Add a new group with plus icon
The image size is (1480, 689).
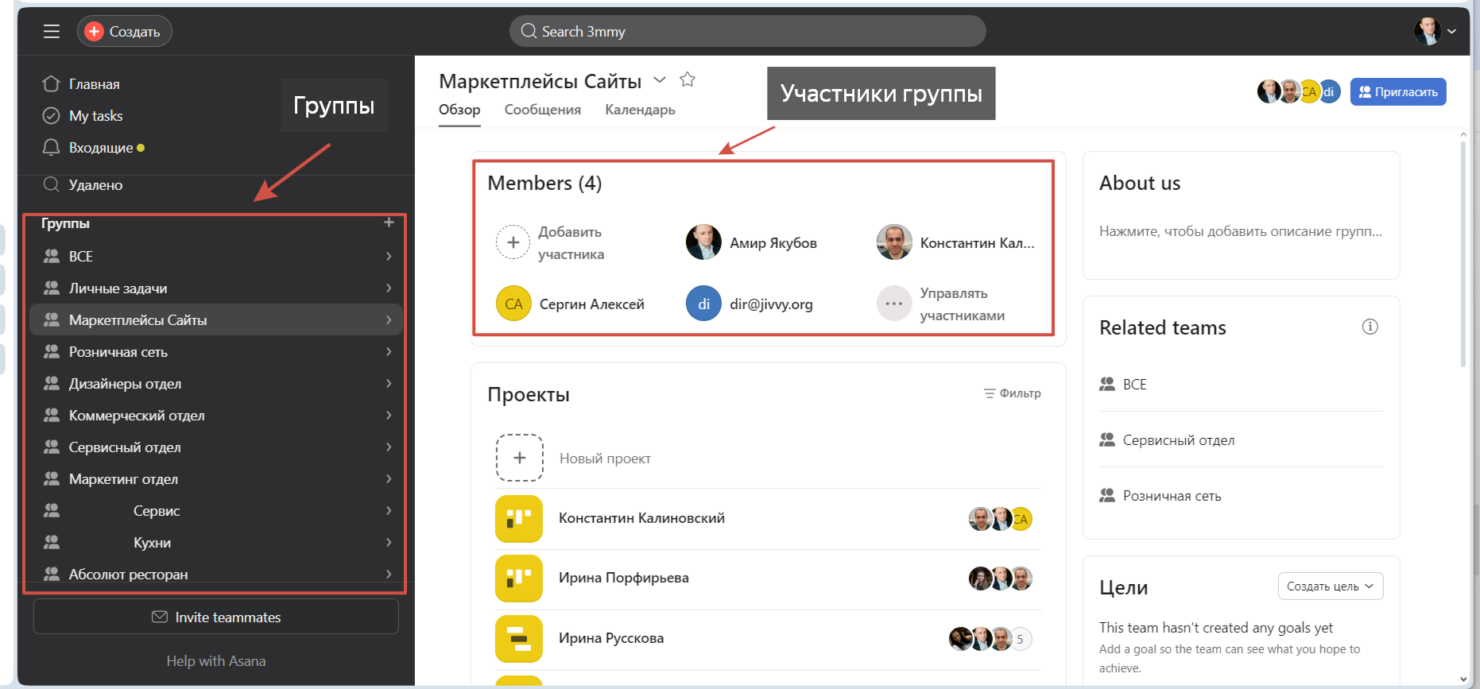[389, 223]
